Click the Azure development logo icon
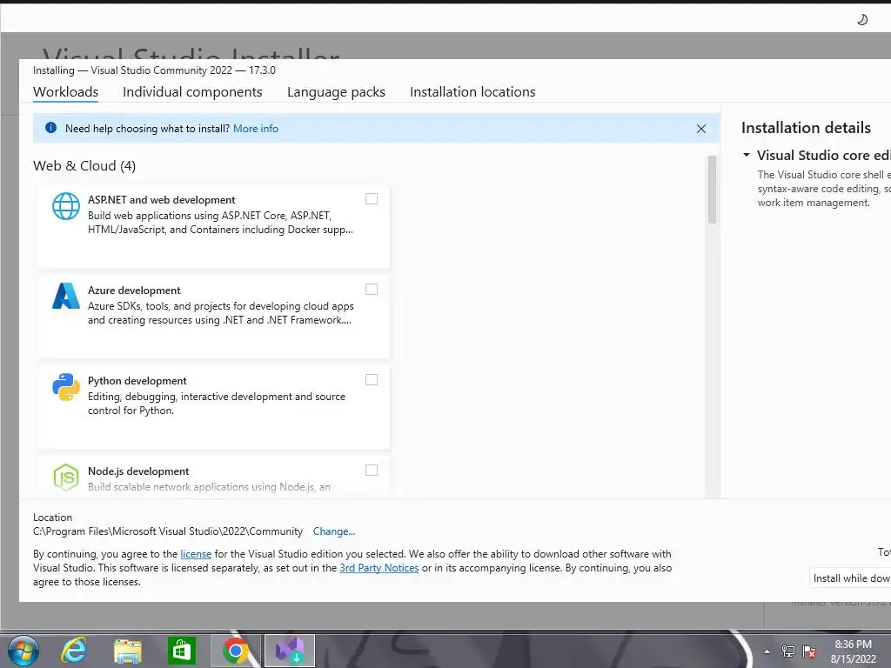The height and width of the screenshot is (668, 891). 66,296
